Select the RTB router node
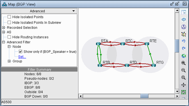Screen dimensions: 189x106 tap(100, 65)
